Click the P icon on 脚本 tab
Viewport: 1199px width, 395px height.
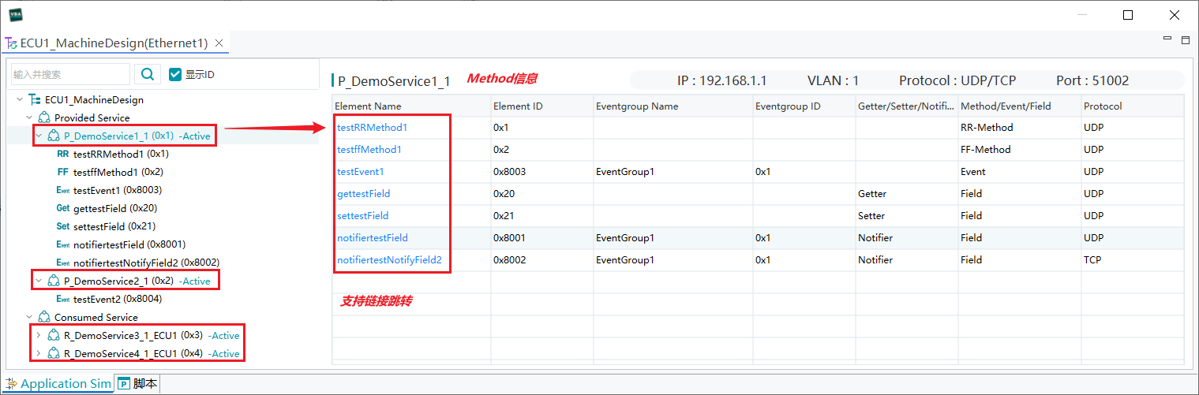pyautogui.click(x=124, y=384)
